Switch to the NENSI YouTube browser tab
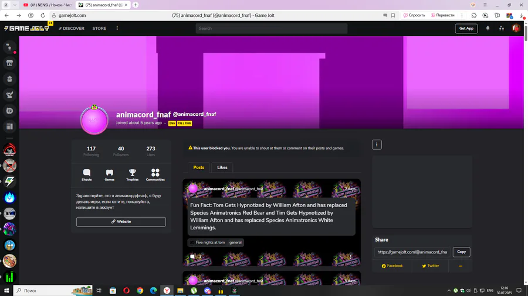528x296 pixels. (x=48, y=5)
